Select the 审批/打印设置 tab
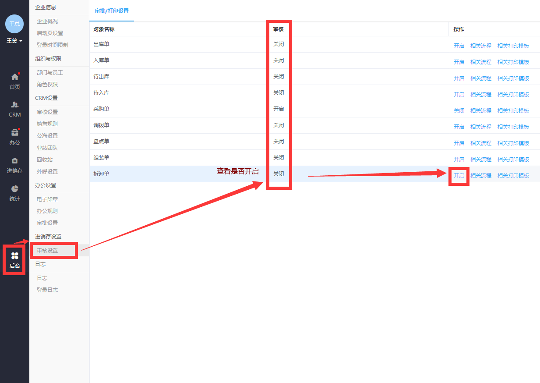The height and width of the screenshot is (383, 540). [x=112, y=11]
